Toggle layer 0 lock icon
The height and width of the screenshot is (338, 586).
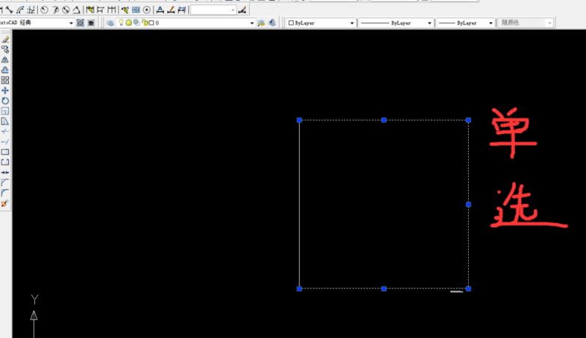144,23
